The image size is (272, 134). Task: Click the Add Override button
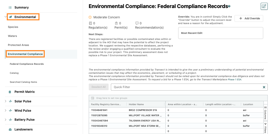click(x=249, y=18)
